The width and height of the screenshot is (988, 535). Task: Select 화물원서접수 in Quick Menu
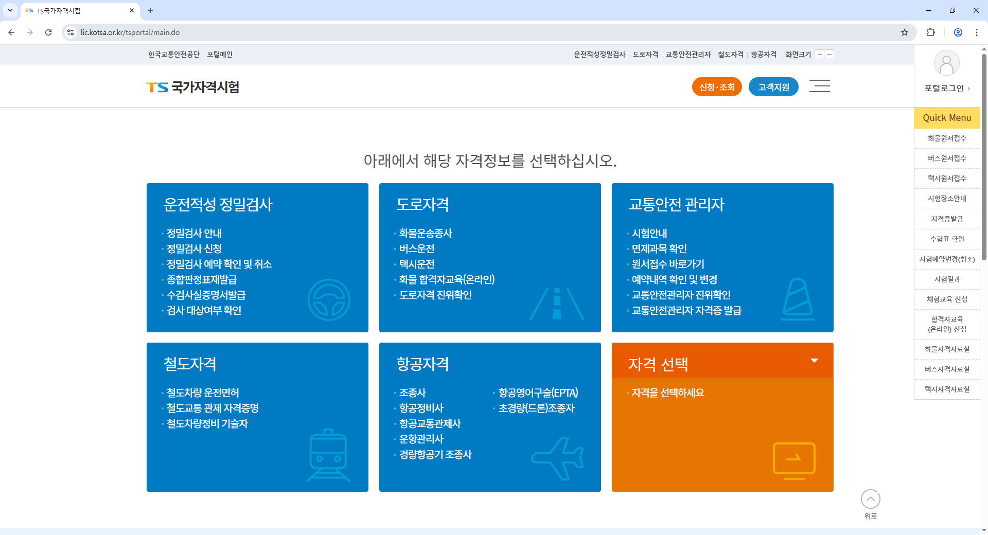(947, 138)
